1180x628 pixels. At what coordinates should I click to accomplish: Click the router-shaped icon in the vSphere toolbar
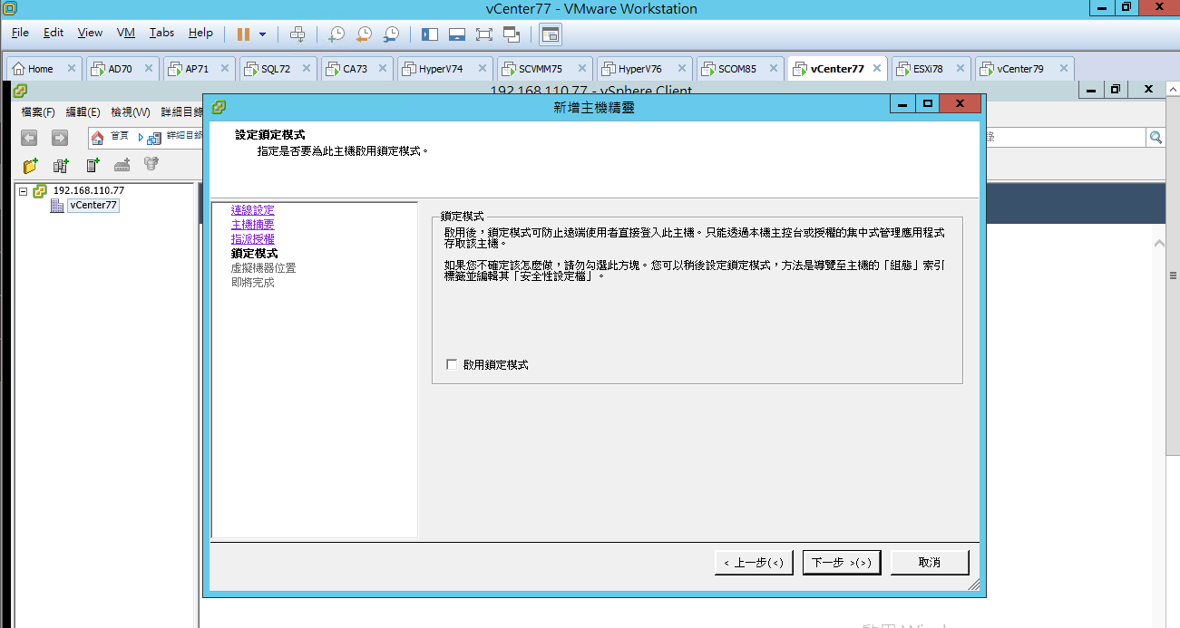click(x=122, y=165)
